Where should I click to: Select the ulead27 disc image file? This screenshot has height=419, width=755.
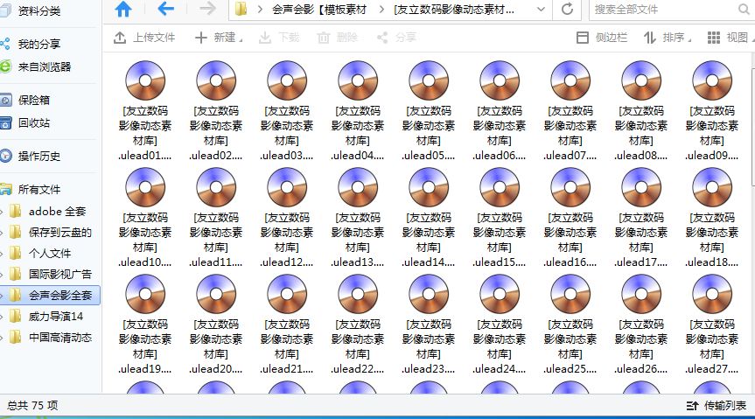point(711,325)
